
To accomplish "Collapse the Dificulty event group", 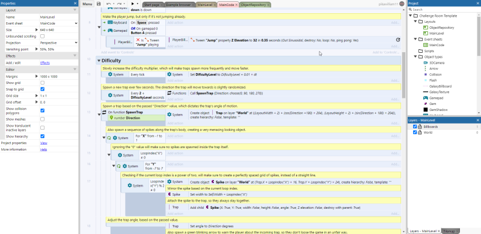I will coord(99,61).
